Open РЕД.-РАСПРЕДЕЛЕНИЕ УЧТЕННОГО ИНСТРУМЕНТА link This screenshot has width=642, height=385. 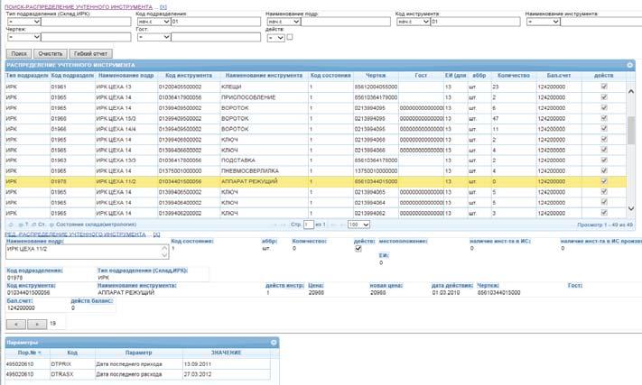(75, 234)
